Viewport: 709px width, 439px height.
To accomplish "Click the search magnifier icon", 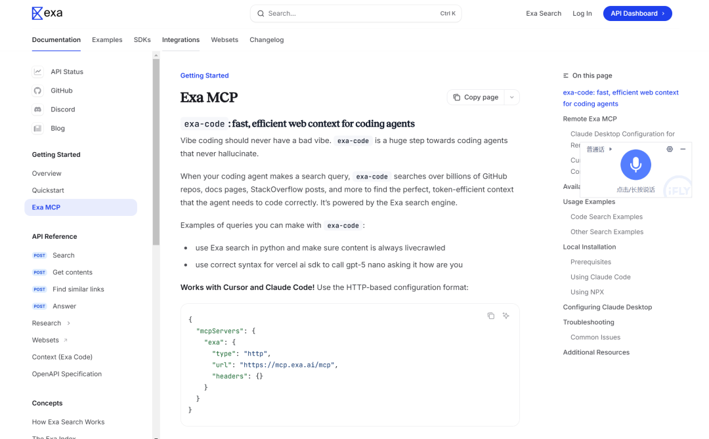I will [261, 14].
